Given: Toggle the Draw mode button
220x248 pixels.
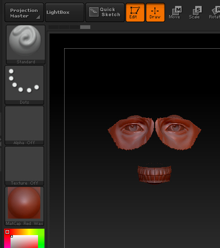Looking at the screenshot, I should (155, 12).
